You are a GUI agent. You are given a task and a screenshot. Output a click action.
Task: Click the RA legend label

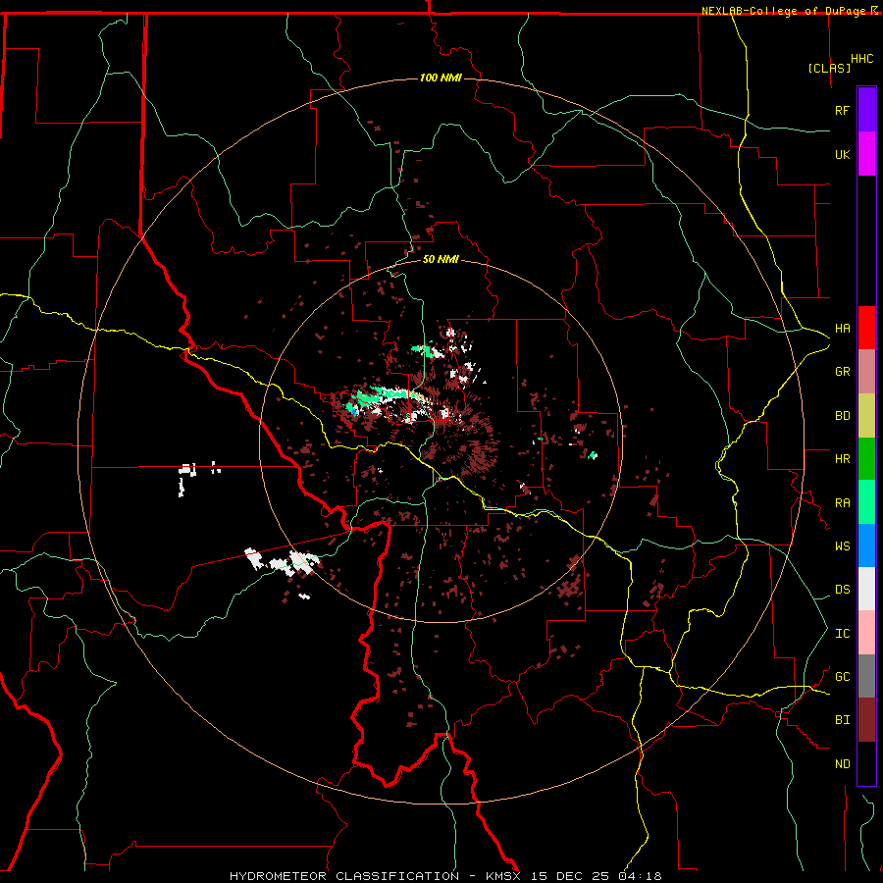pyautogui.click(x=843, y=502)
